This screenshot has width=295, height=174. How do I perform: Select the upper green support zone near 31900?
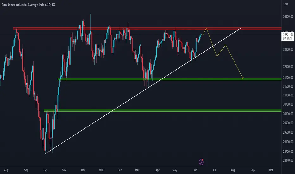point(170,79)
